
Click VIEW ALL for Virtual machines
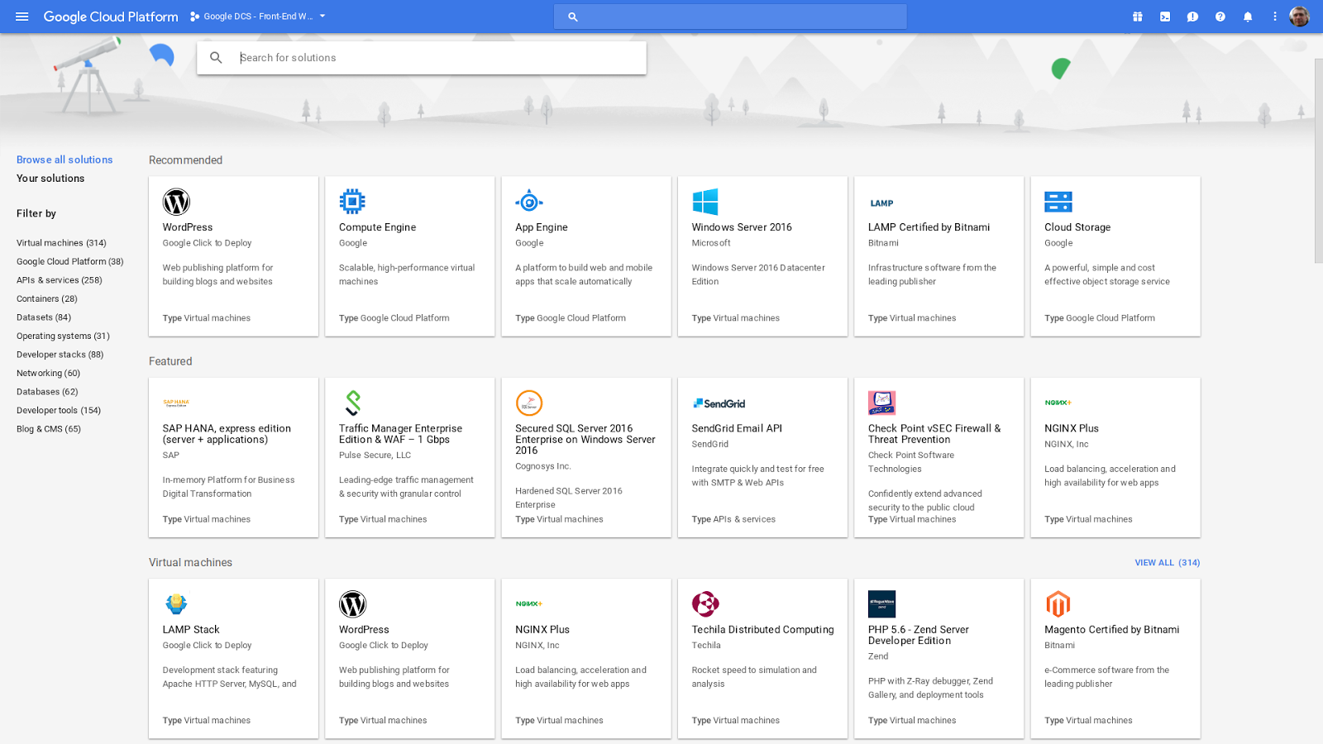1166,562
